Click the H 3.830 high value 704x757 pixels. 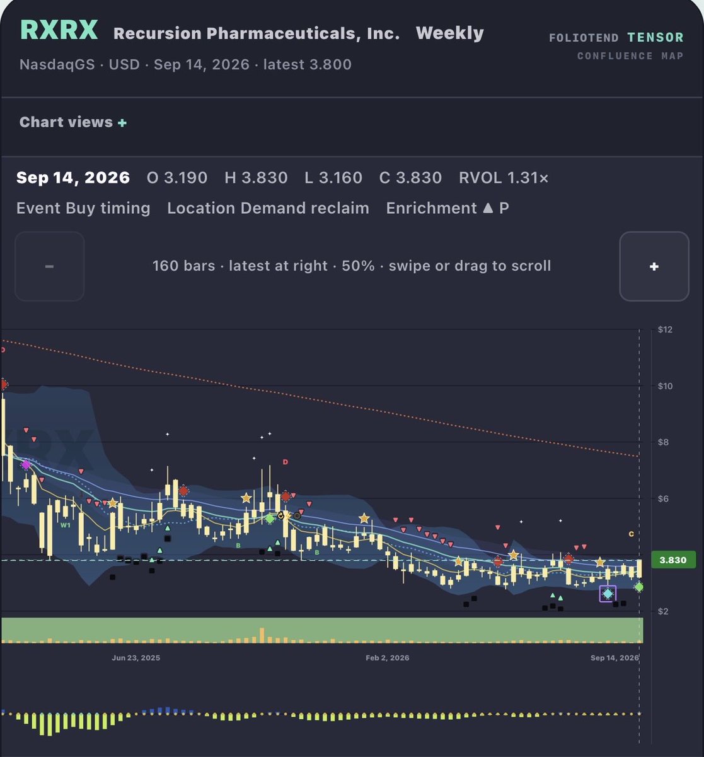[256, 178]
